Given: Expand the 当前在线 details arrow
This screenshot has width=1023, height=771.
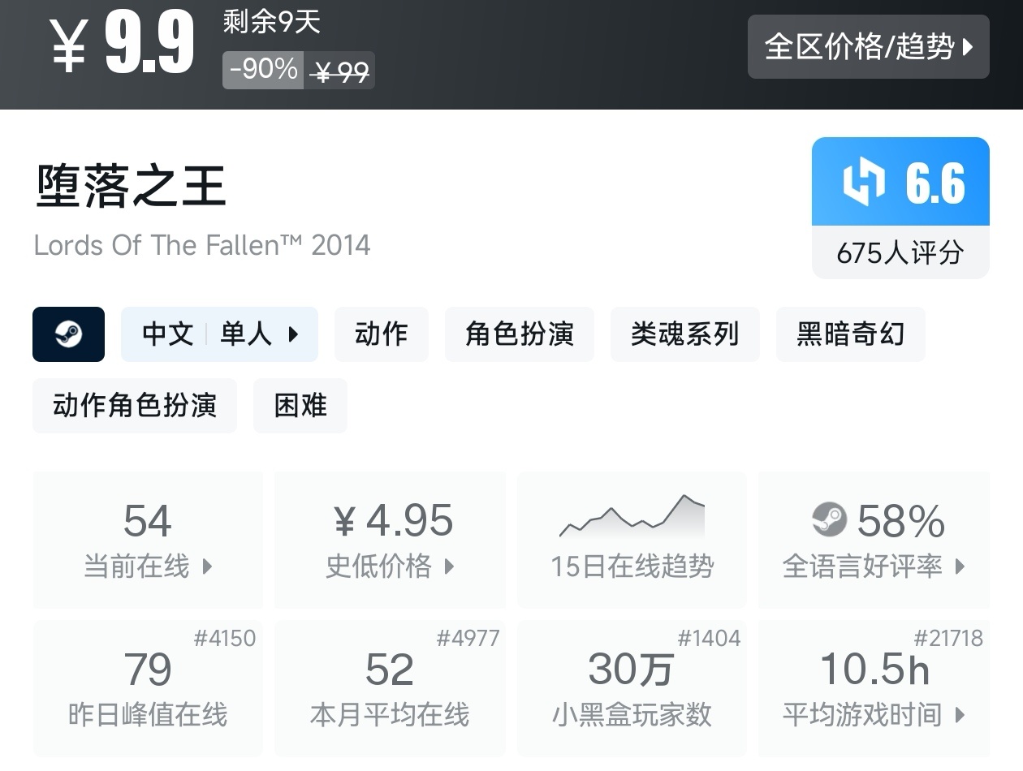Looking at the screenshot, I should click(207, 566).
